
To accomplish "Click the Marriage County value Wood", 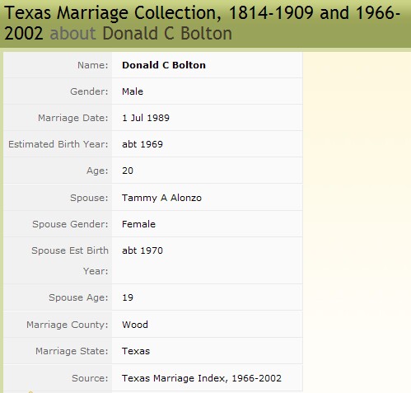I will pyautogui.click(x=135, y=325).
